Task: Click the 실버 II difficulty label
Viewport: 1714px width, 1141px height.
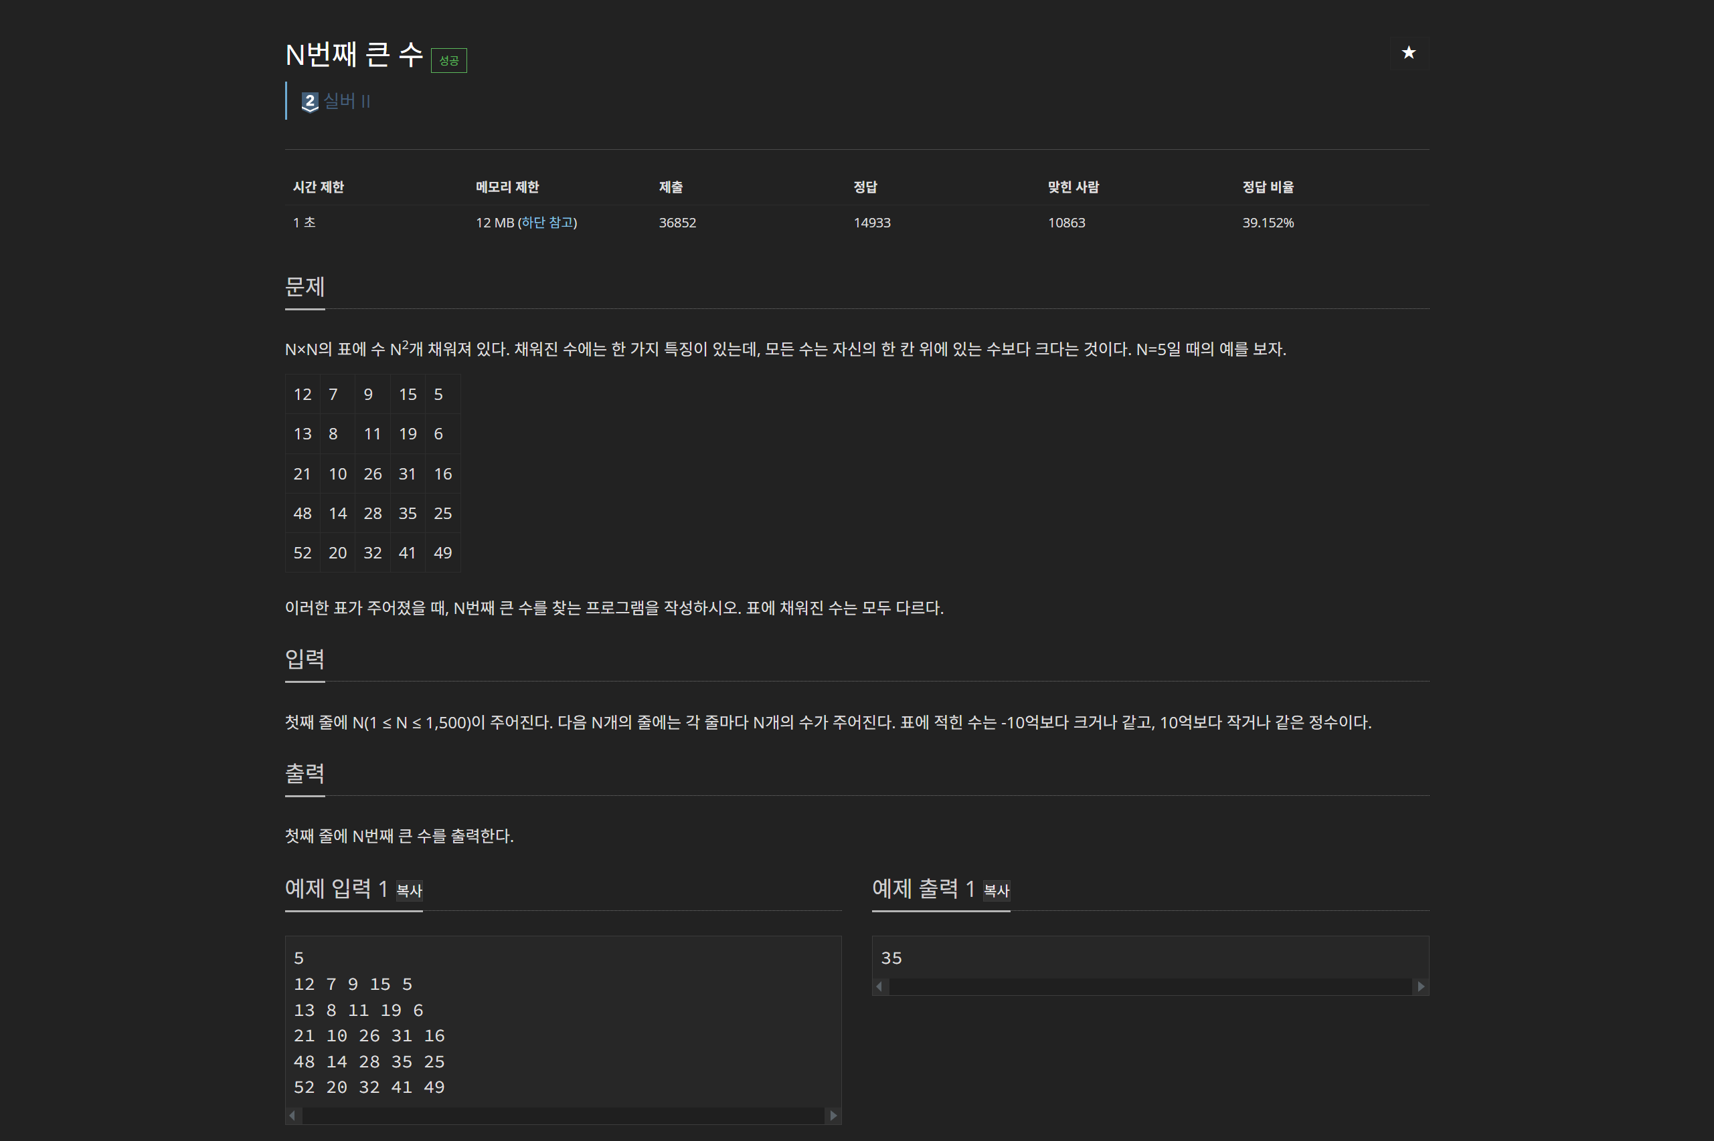Action: pyautogui.click(x=347, y=101)
